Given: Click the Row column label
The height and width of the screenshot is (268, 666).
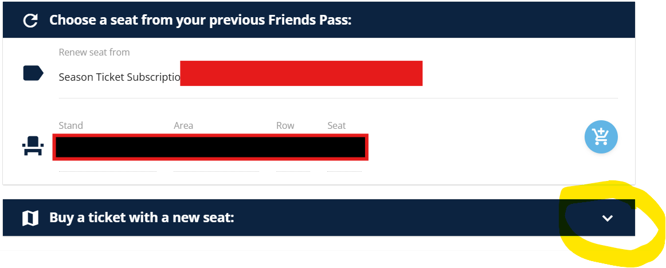Looking at the screenshot, I should (x=285, y=125).
